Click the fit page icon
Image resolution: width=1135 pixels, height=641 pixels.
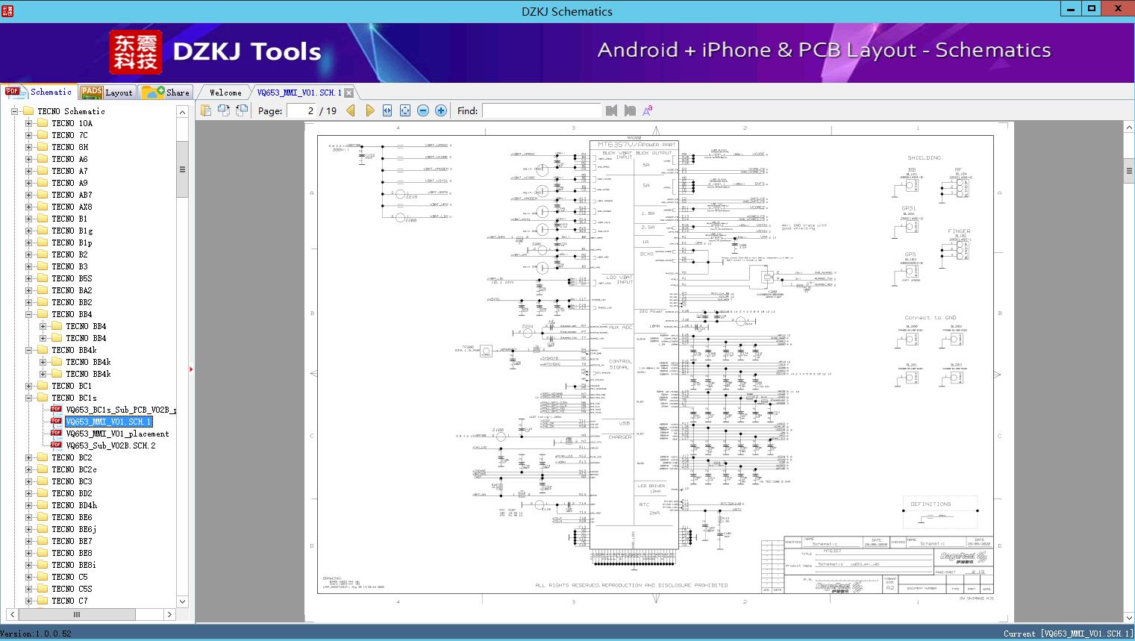click(x=405, y=110)
